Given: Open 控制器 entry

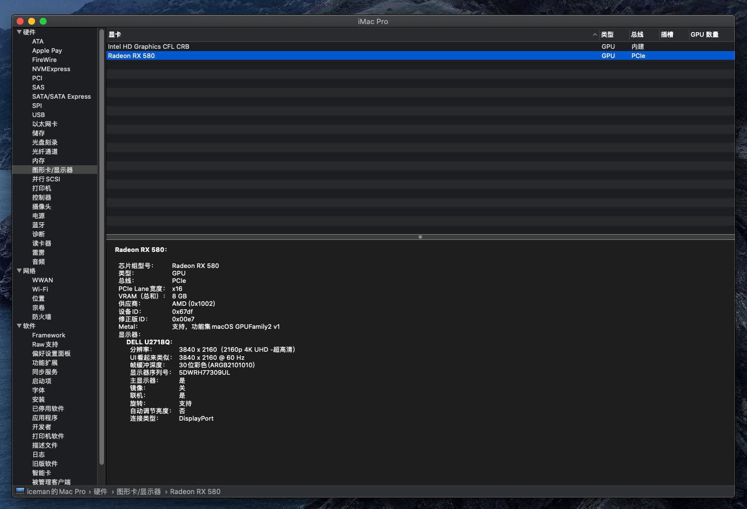Looking at the screenshot, I should point(41,197).
